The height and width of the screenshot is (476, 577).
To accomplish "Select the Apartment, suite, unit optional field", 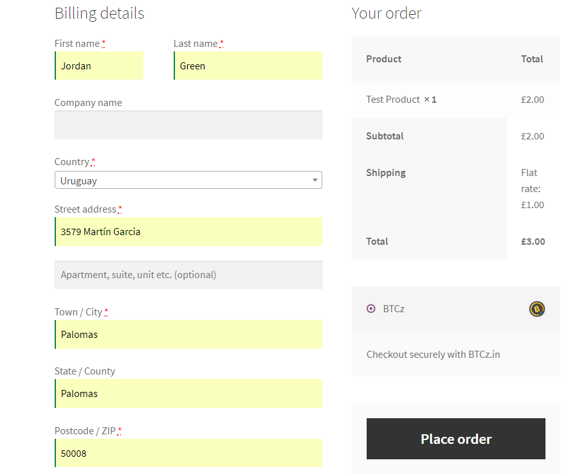I will tap(188, 275).
